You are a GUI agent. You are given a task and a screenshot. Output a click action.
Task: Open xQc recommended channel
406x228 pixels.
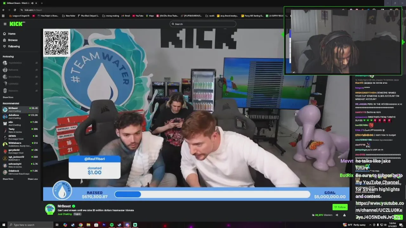pyautogui.click(x=20, y=123)
